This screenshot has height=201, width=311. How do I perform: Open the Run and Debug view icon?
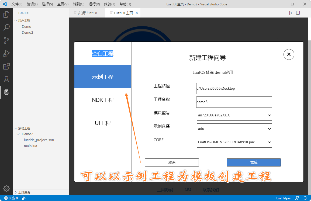pos(6,53)
